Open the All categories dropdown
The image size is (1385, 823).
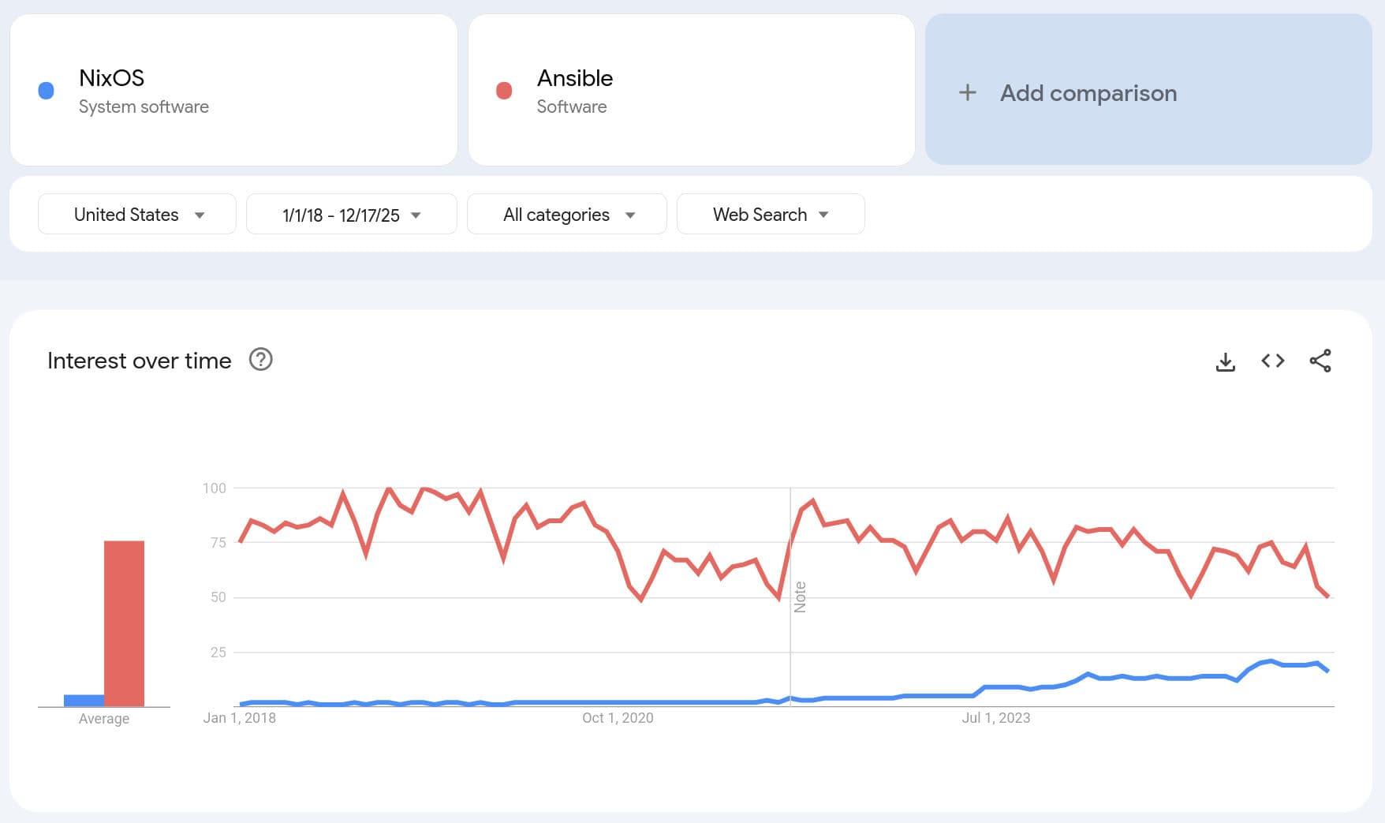[x=566, y=215]
